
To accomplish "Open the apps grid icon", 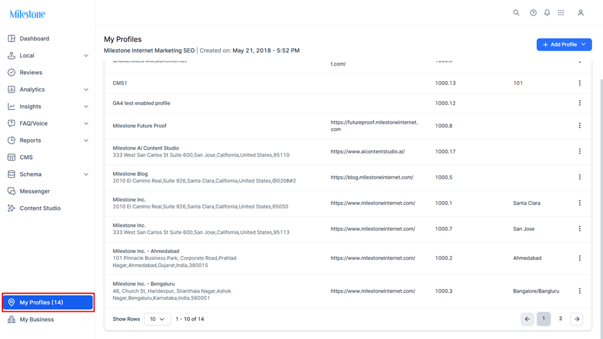I will (561, 13).
